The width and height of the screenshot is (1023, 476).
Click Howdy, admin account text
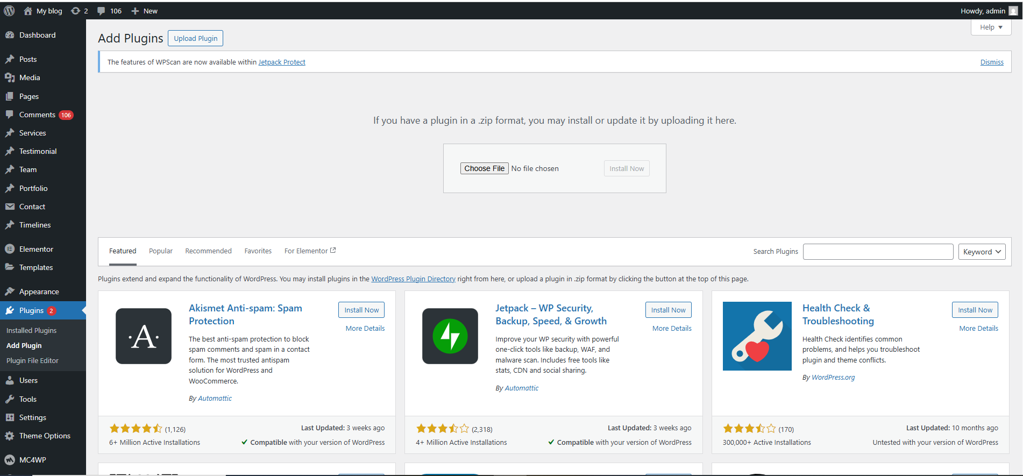983,11
